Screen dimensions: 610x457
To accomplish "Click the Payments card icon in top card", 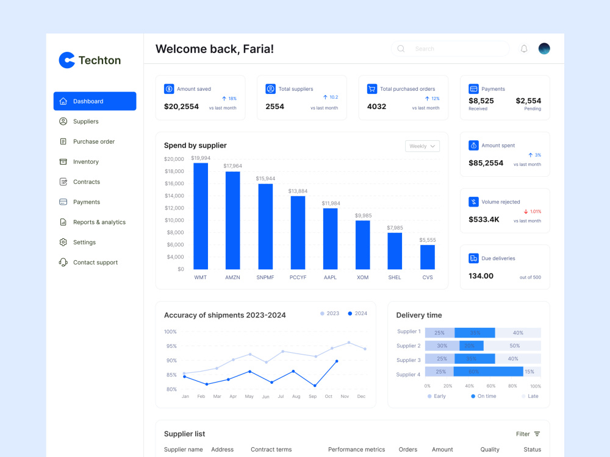I will coord(473,88).
